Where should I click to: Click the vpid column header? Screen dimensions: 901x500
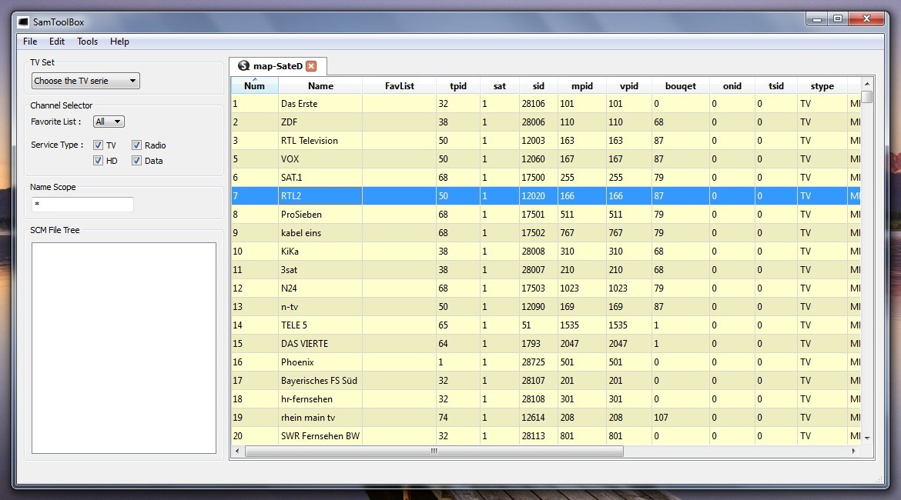(628, 85)
